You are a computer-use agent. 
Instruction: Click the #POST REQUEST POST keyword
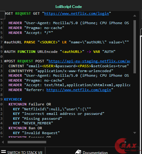[x=24, y=61]
